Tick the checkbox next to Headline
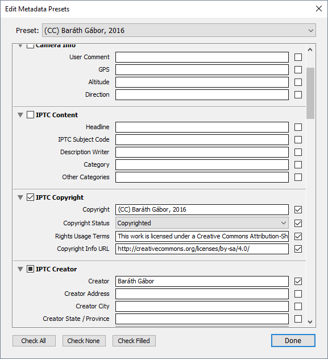328x359 pixels. (298, 127)
